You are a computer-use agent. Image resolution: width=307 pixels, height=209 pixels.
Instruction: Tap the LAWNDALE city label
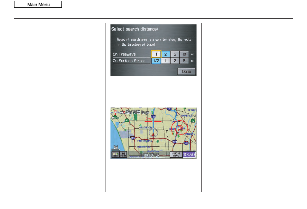(144, 146)
